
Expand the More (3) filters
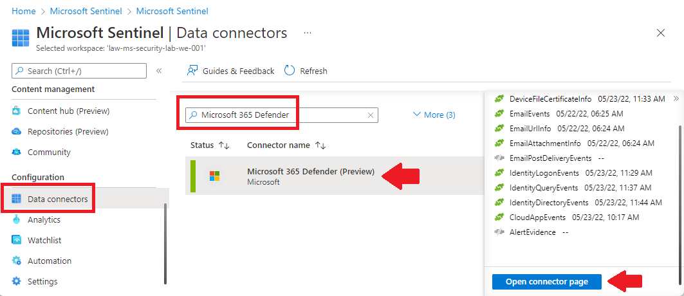pos(434,115)
